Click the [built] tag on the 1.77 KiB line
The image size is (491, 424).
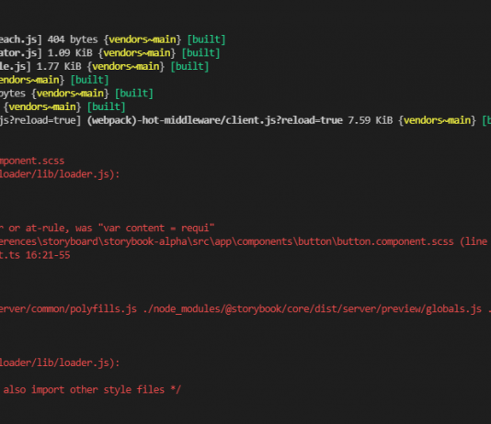[189, 67]
